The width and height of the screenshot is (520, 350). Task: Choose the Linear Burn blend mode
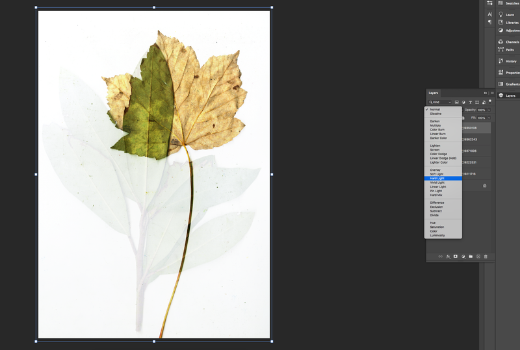pos(443,134)
